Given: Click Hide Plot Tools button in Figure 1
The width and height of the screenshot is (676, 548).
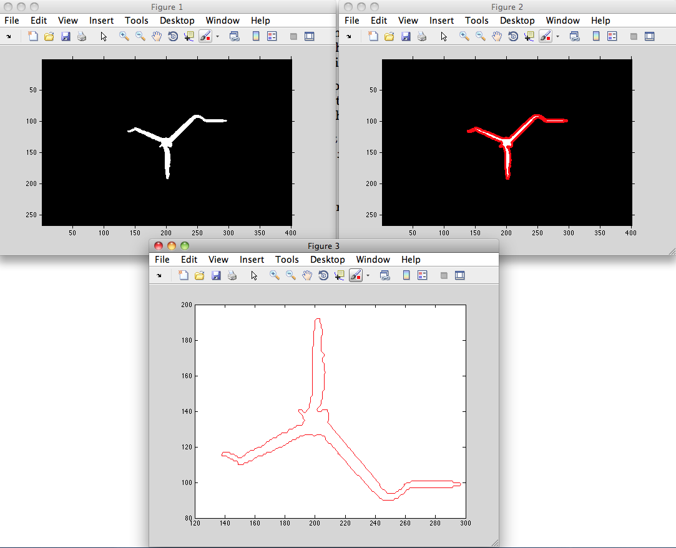Looking at the screenshot, I should (x=293, y=36).
